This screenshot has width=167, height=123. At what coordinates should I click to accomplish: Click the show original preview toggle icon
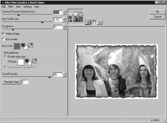[87, 23]
